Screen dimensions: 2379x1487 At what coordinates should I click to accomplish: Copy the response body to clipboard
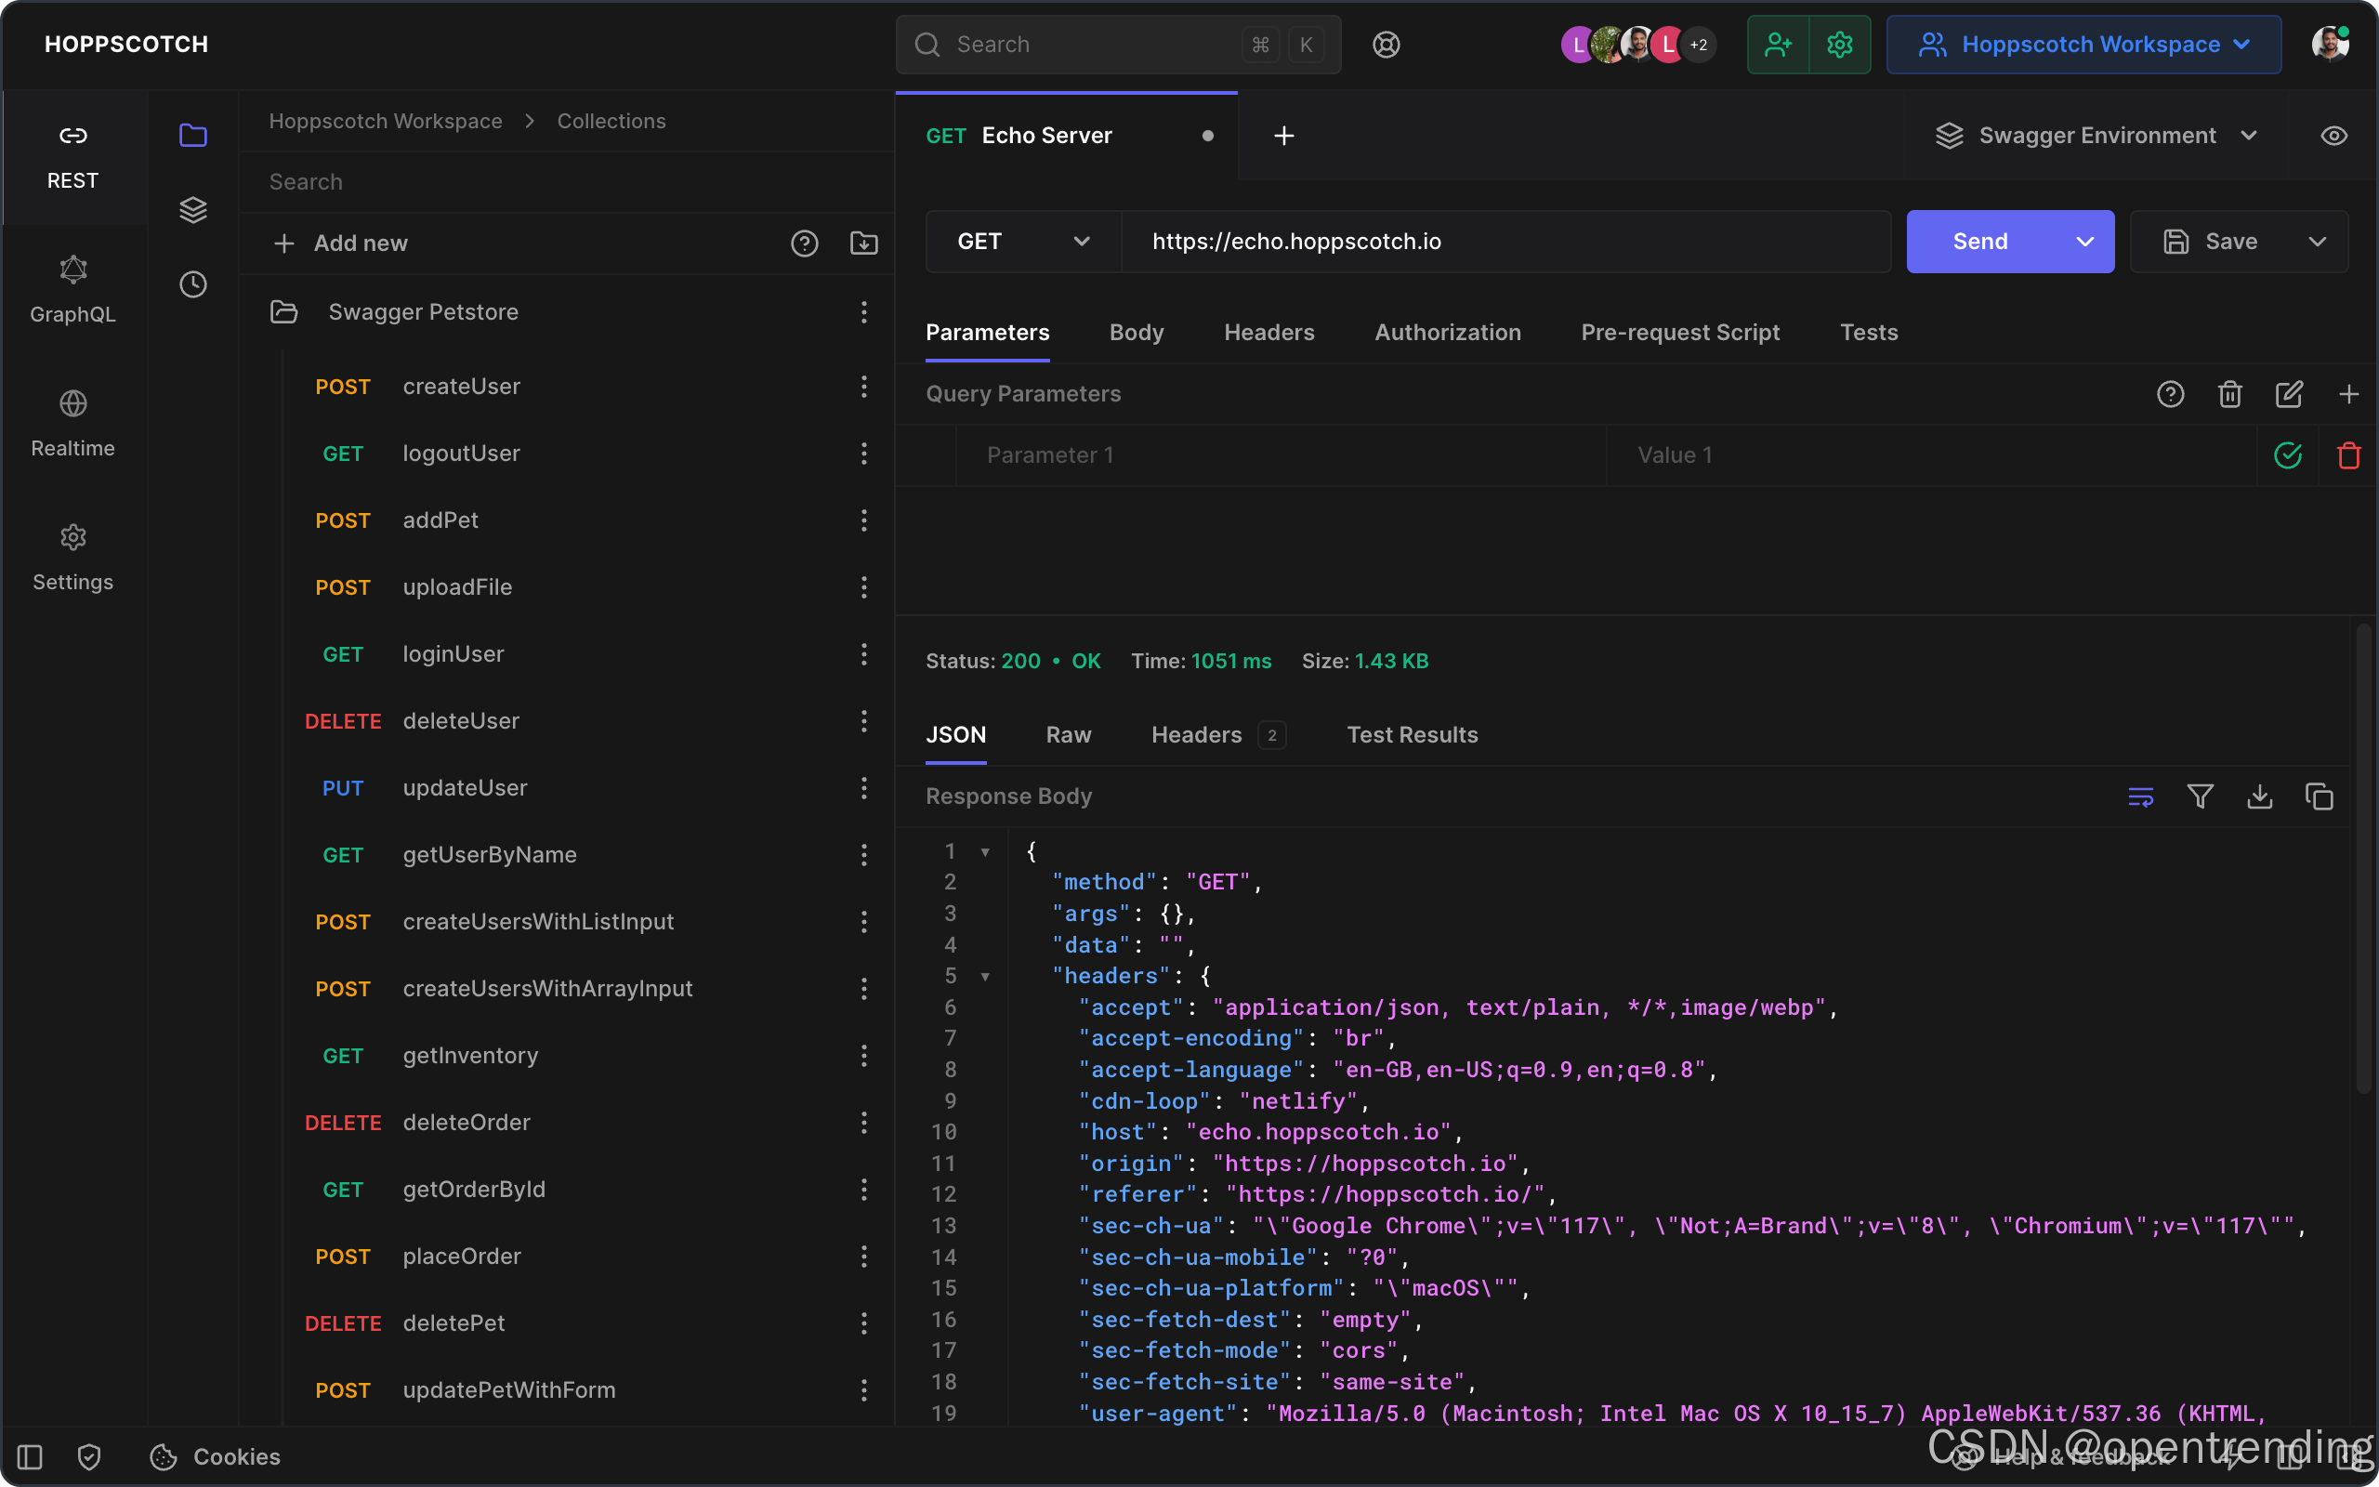pyautogui.click(x=2319, y=796)
